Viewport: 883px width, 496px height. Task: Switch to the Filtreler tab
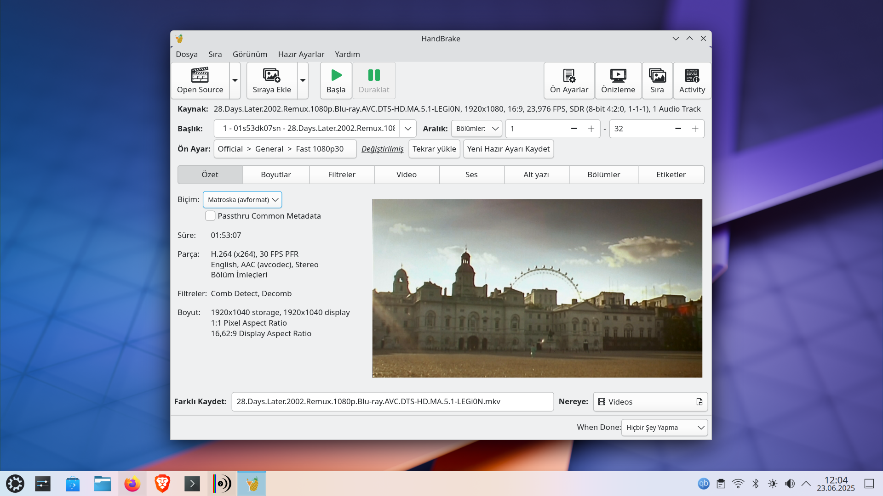342,175
